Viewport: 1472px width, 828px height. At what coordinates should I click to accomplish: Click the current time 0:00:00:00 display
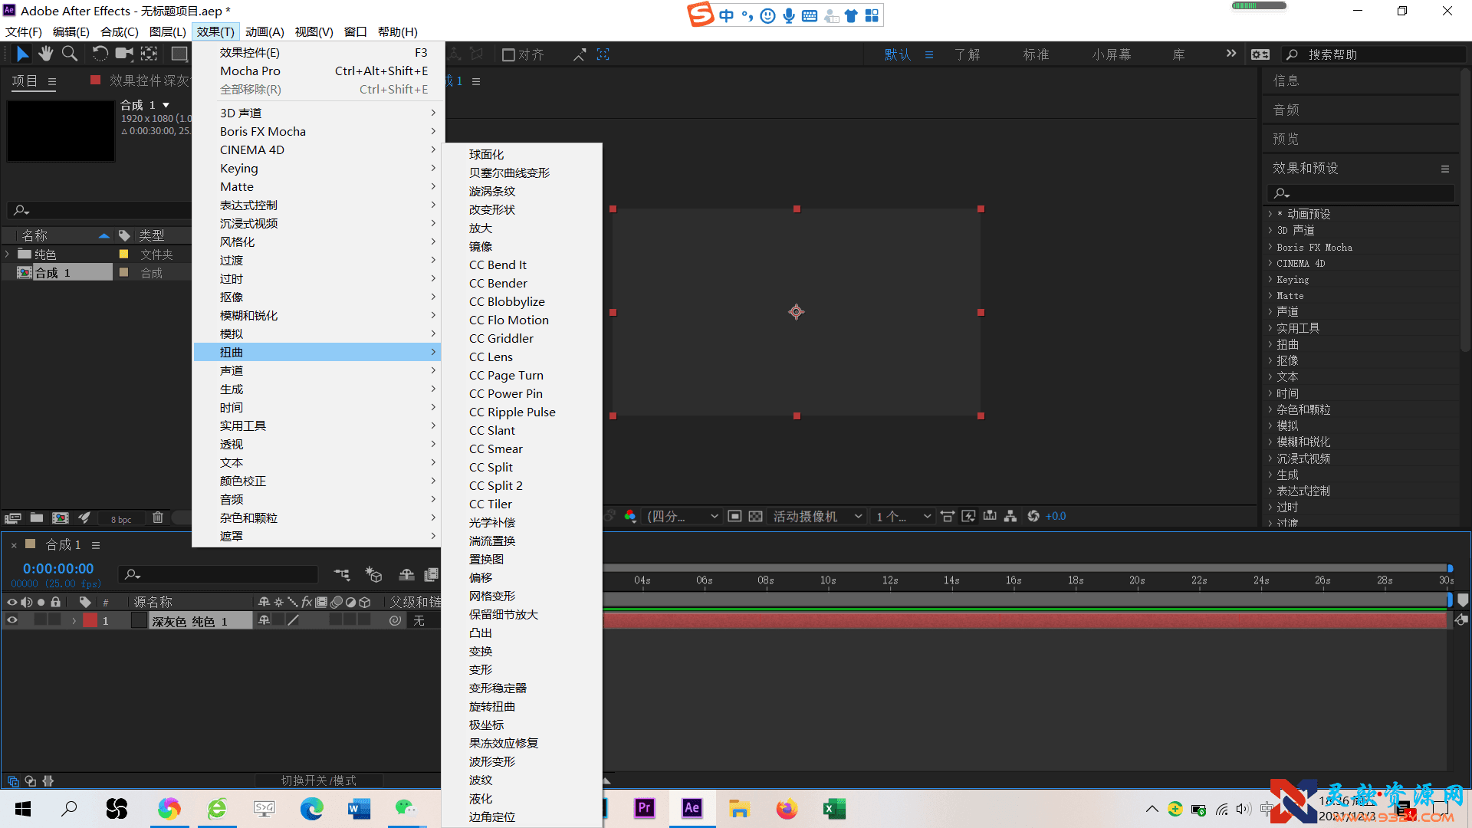58,569
